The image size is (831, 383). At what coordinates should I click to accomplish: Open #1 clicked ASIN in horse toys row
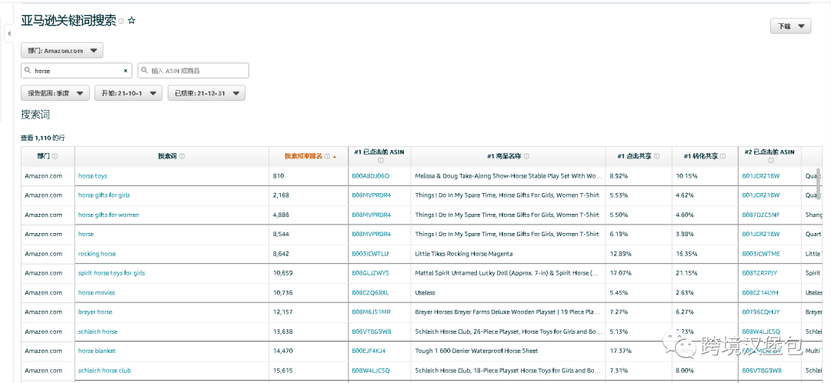[370, 176]
